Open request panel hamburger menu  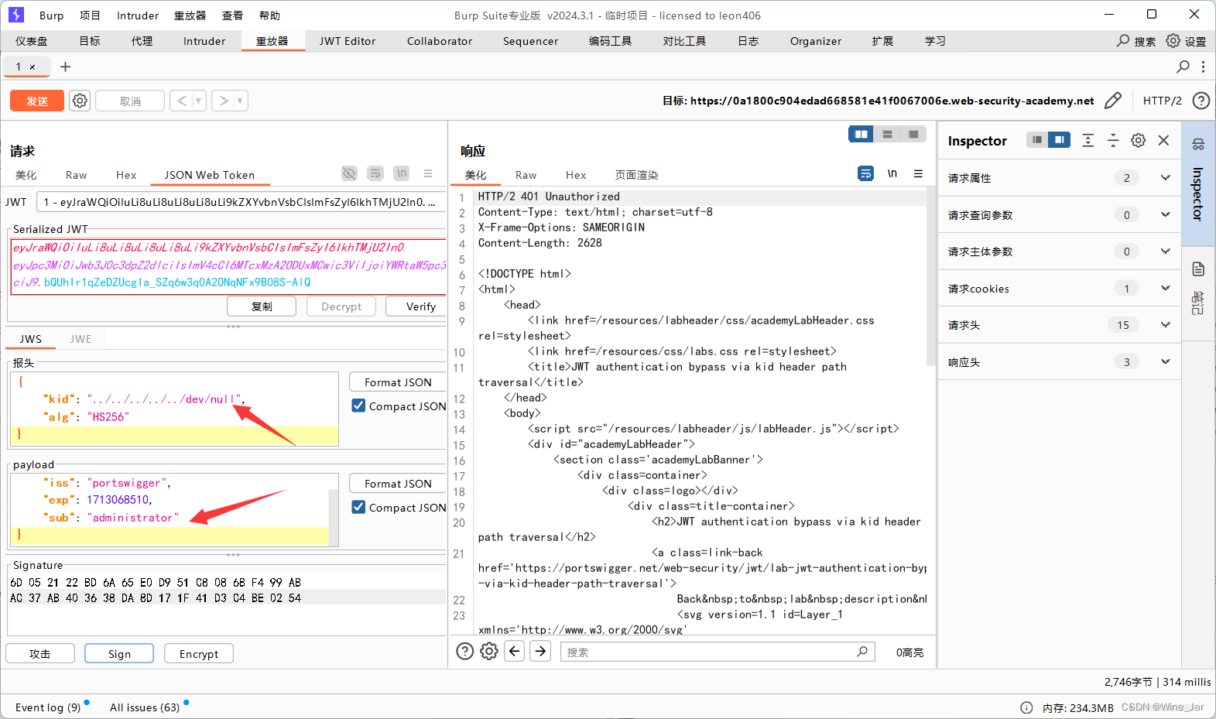428,173
